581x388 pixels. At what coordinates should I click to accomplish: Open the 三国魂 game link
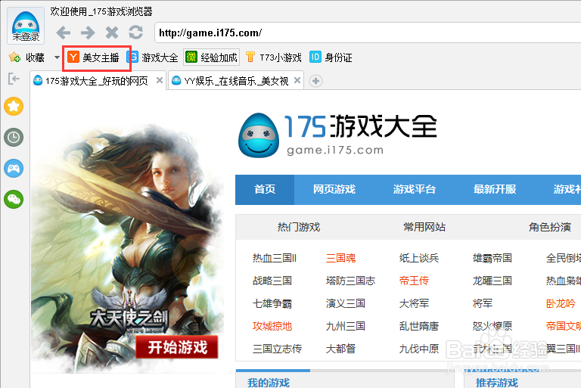(x=340, y=258)
